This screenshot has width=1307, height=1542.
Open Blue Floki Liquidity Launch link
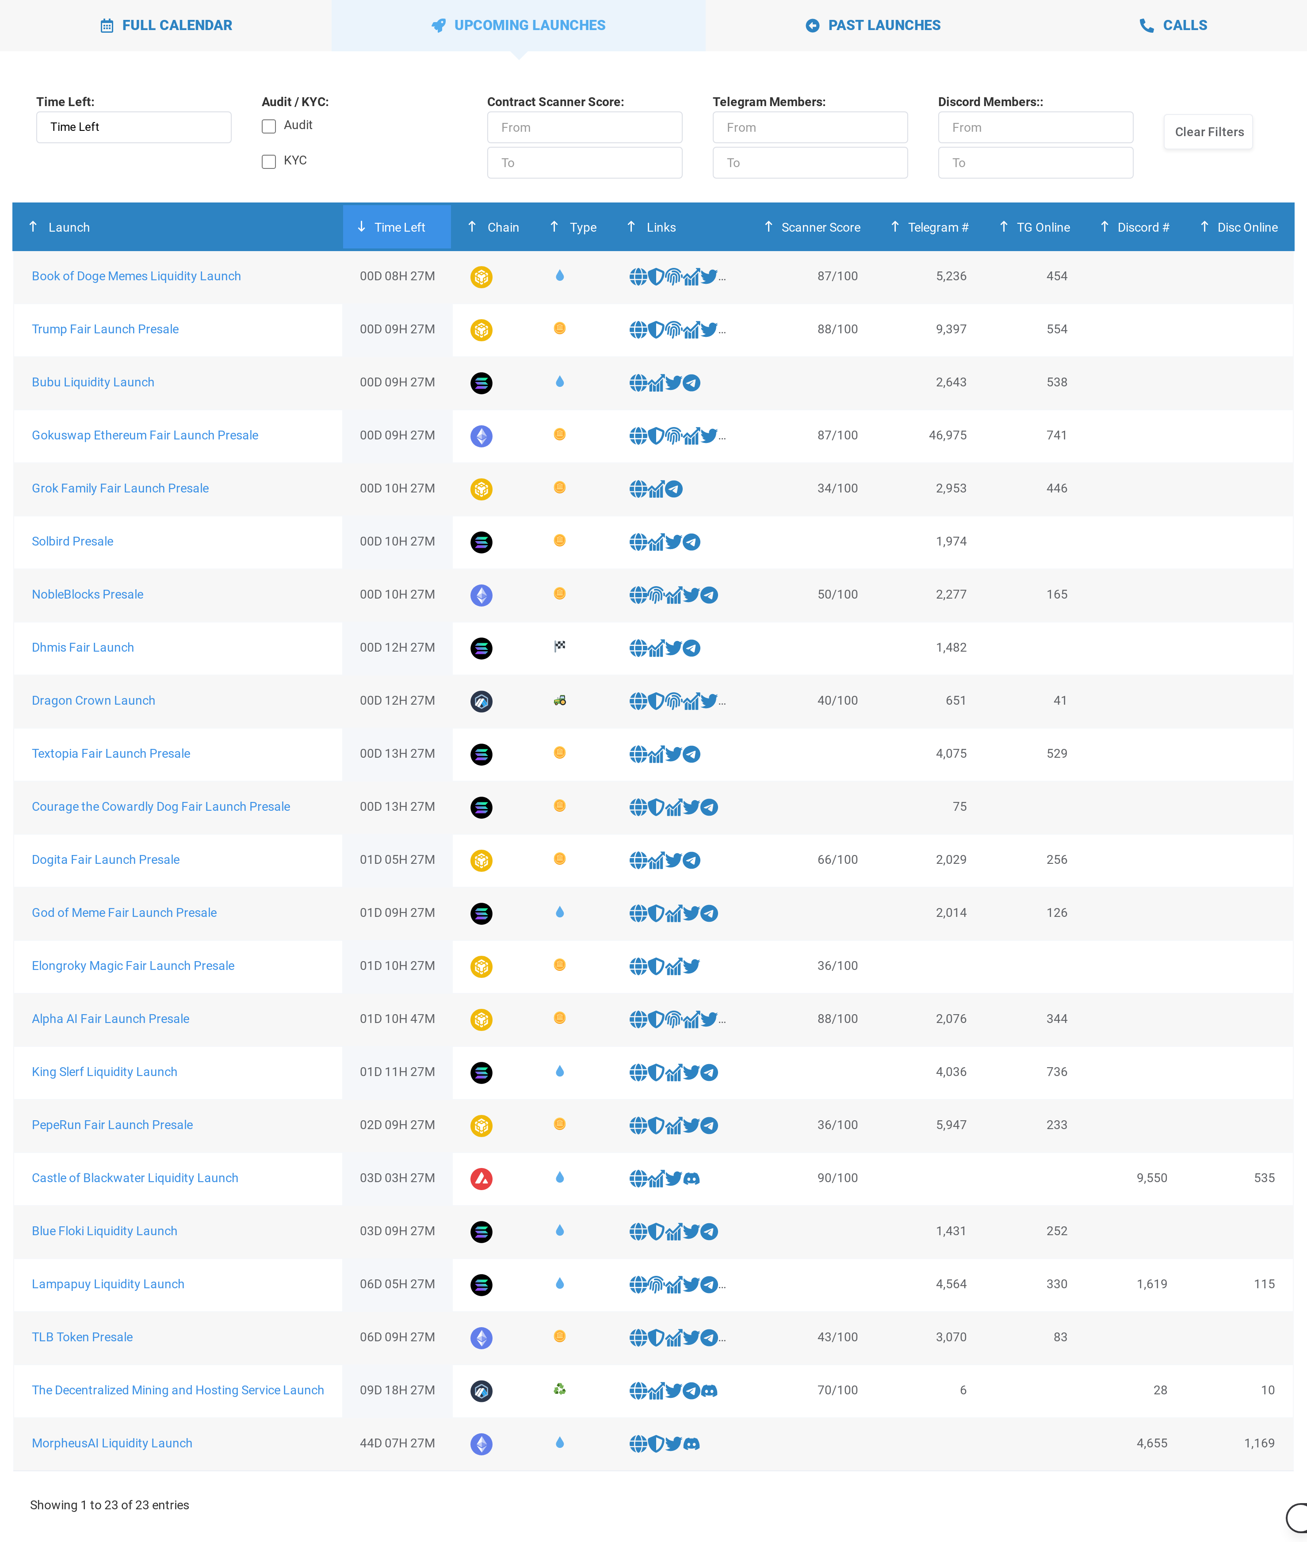click(104, 1231)
